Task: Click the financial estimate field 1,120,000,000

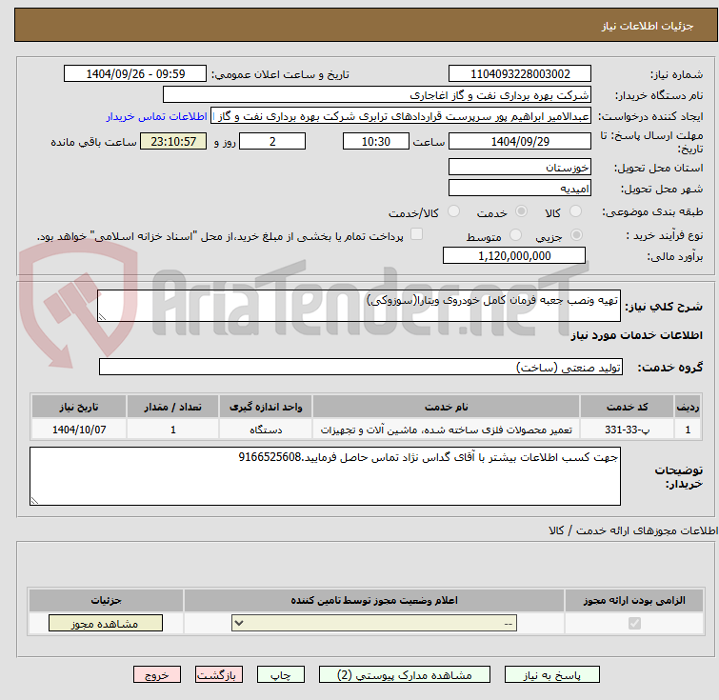Action: coord(514,256)
